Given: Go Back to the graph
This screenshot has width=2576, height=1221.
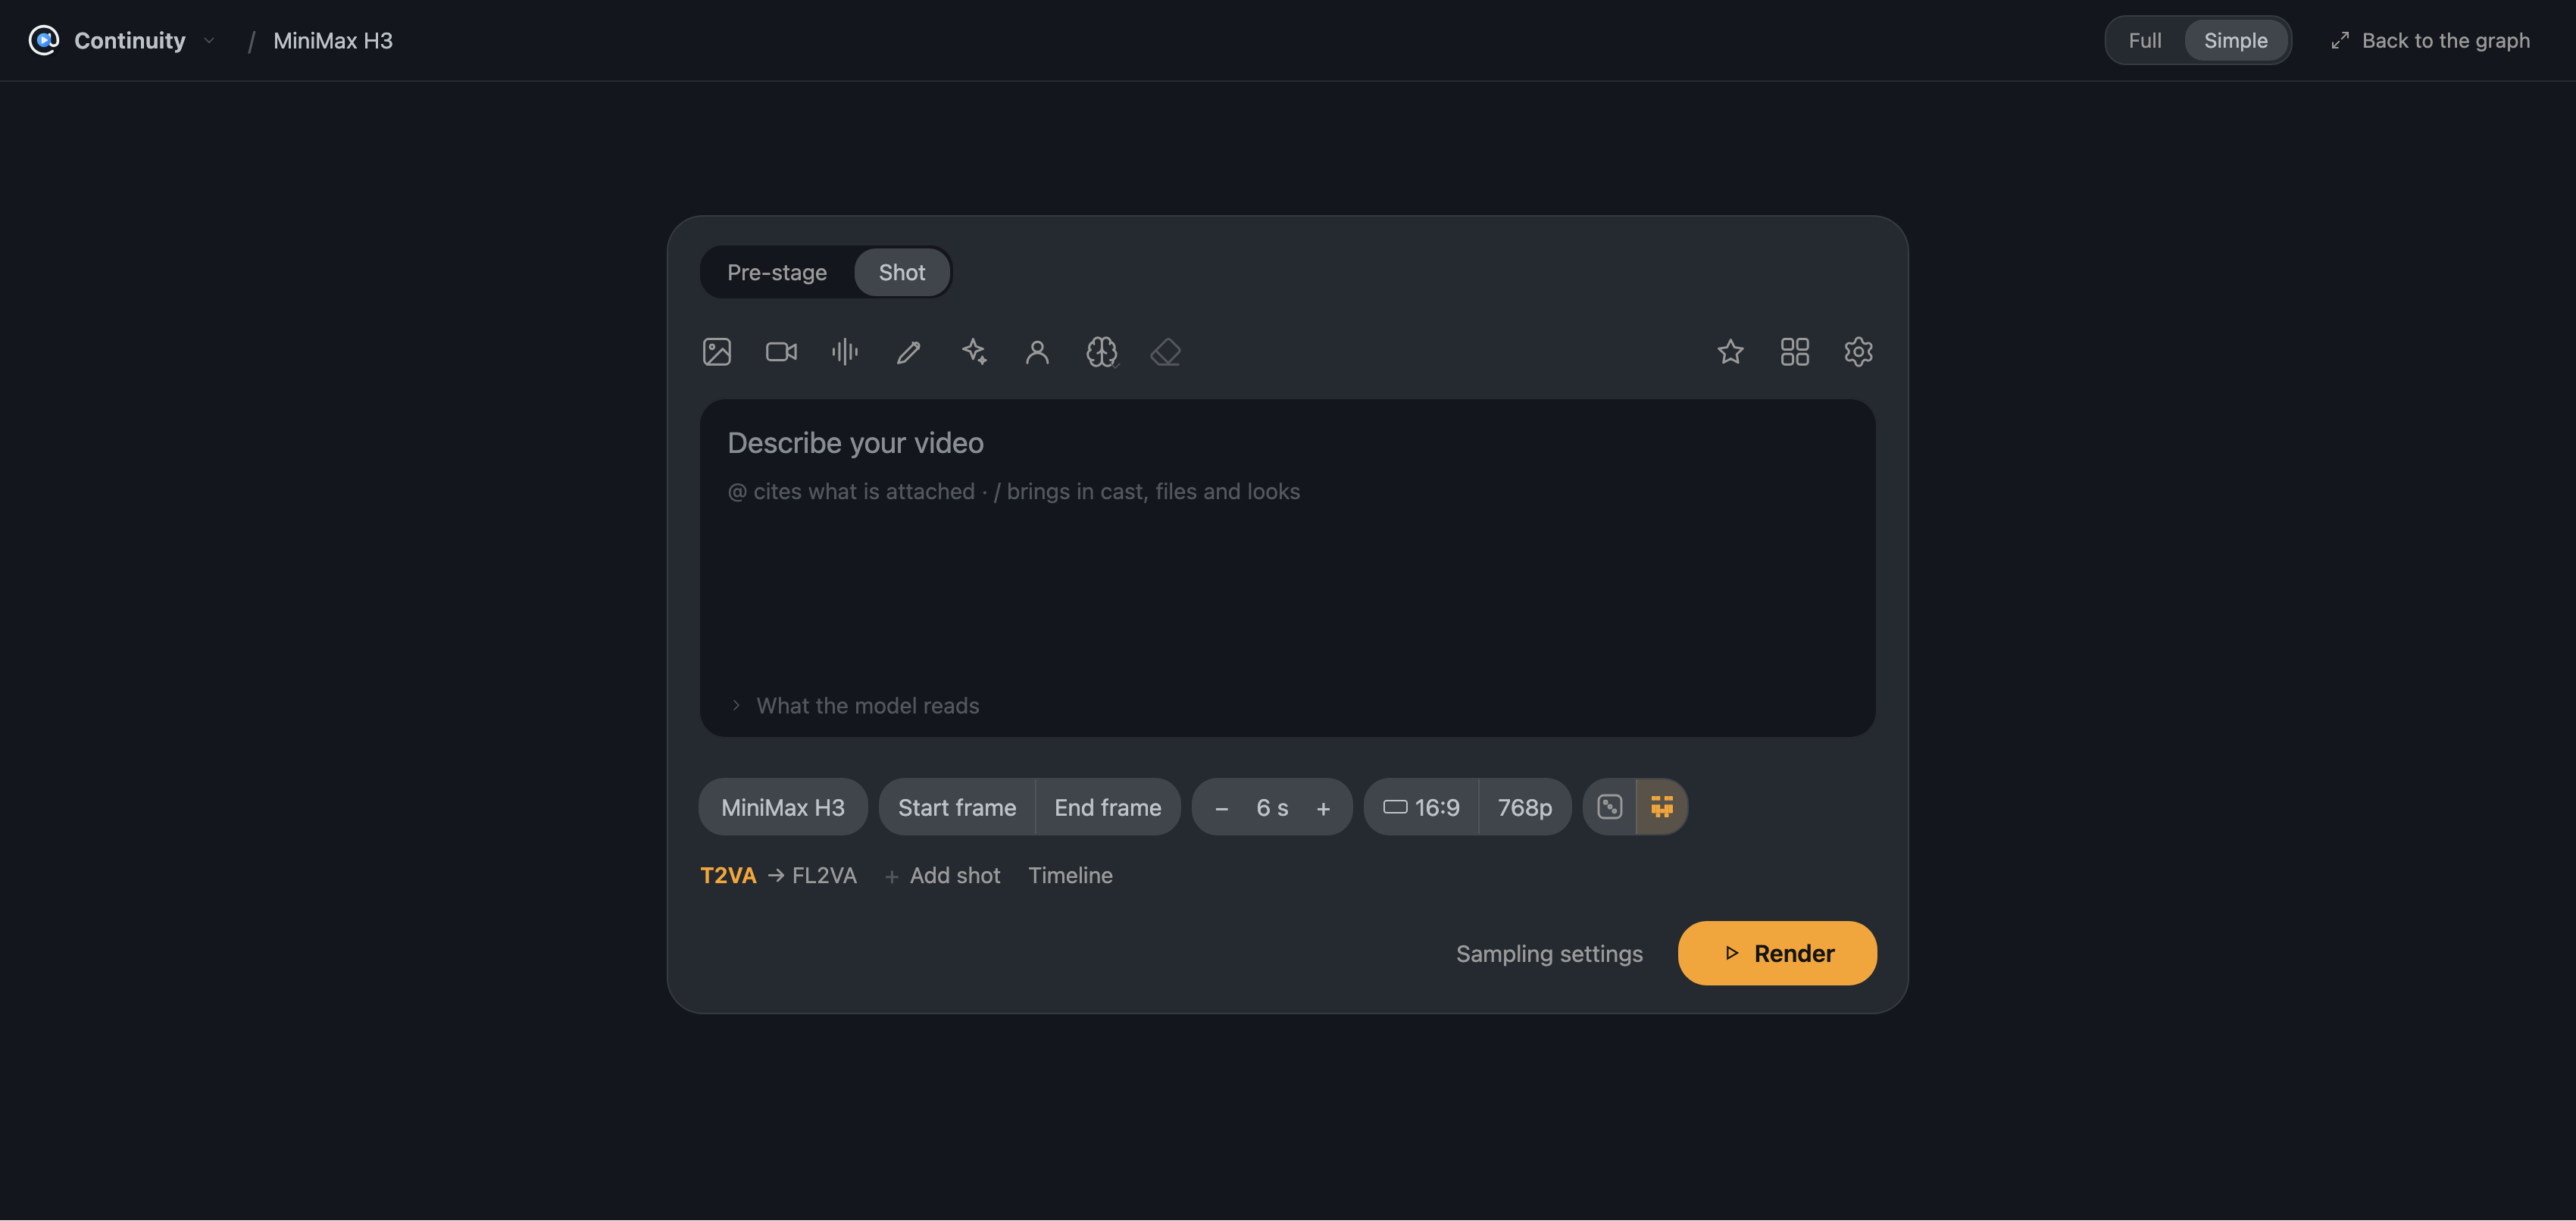Looking at the screenshot, I should 2430,40.
